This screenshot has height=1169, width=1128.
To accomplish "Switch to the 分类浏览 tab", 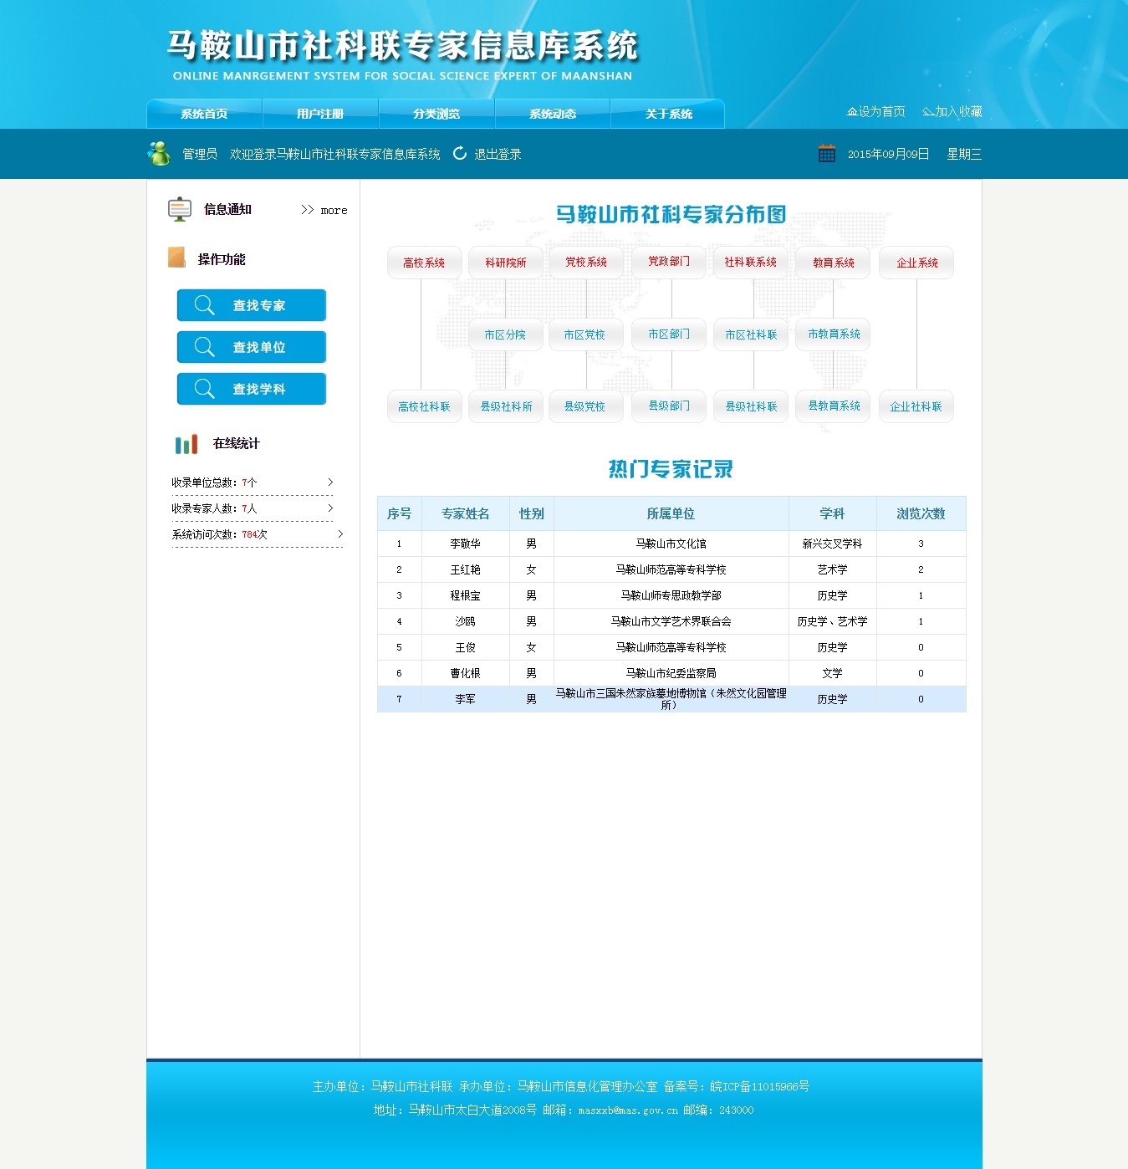I will tap(436, 114).
